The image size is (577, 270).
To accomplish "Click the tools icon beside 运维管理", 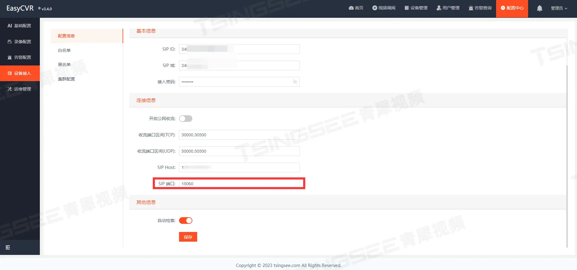I will click(10, 89).
